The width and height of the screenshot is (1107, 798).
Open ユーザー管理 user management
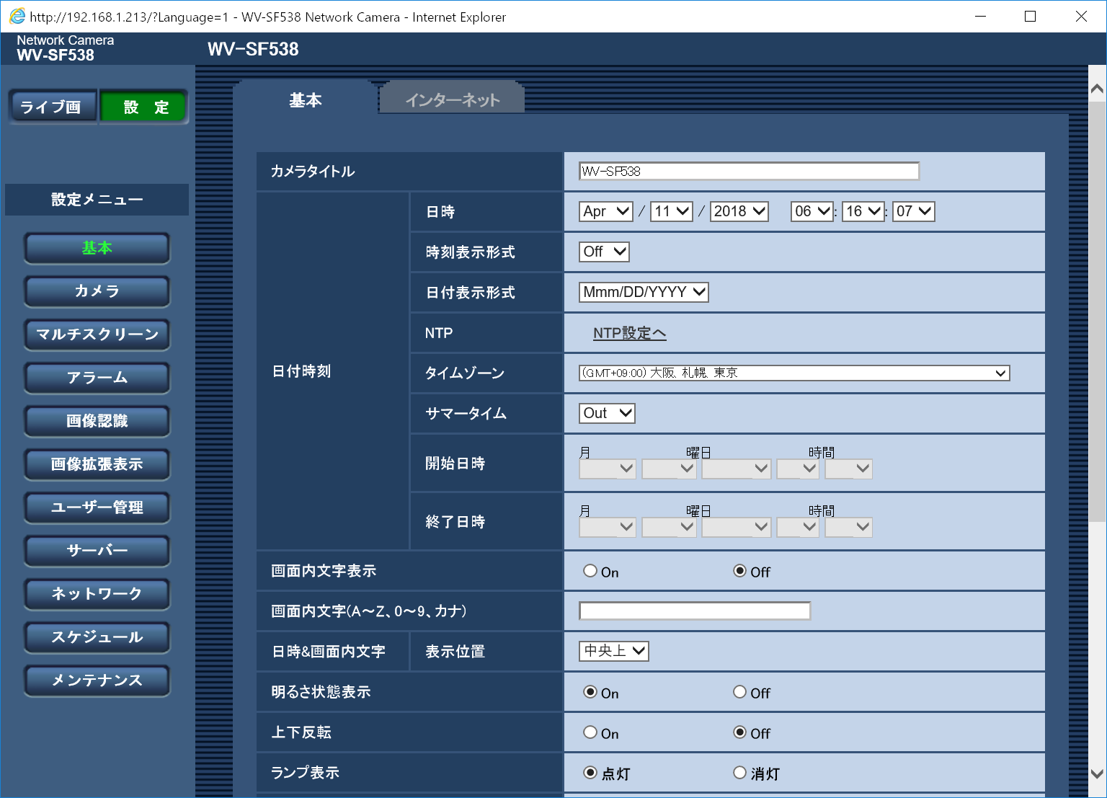(97, 507)
